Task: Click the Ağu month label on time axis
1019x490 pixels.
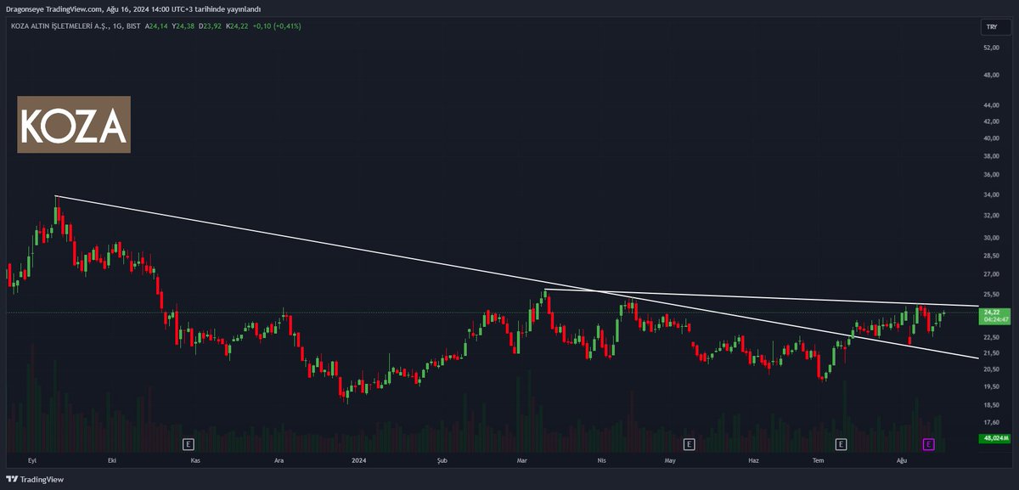Action: tap(904, 460)
